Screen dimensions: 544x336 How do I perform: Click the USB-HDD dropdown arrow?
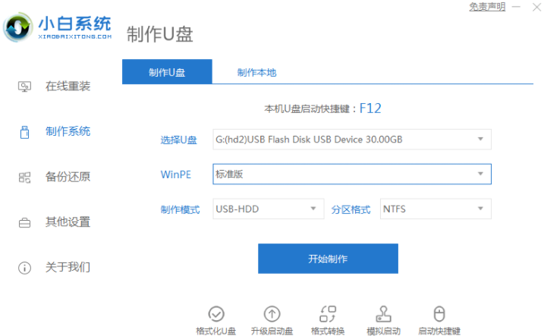click(313, 209)
